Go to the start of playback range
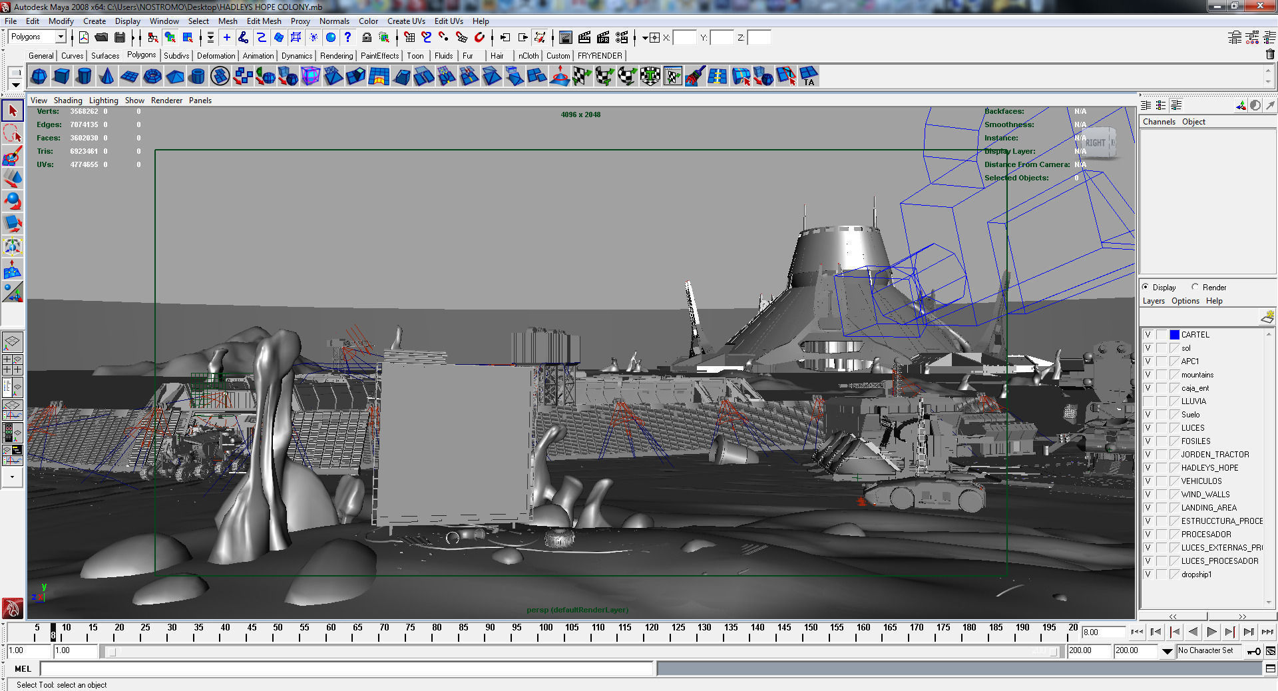 (x=1137, y=632)
